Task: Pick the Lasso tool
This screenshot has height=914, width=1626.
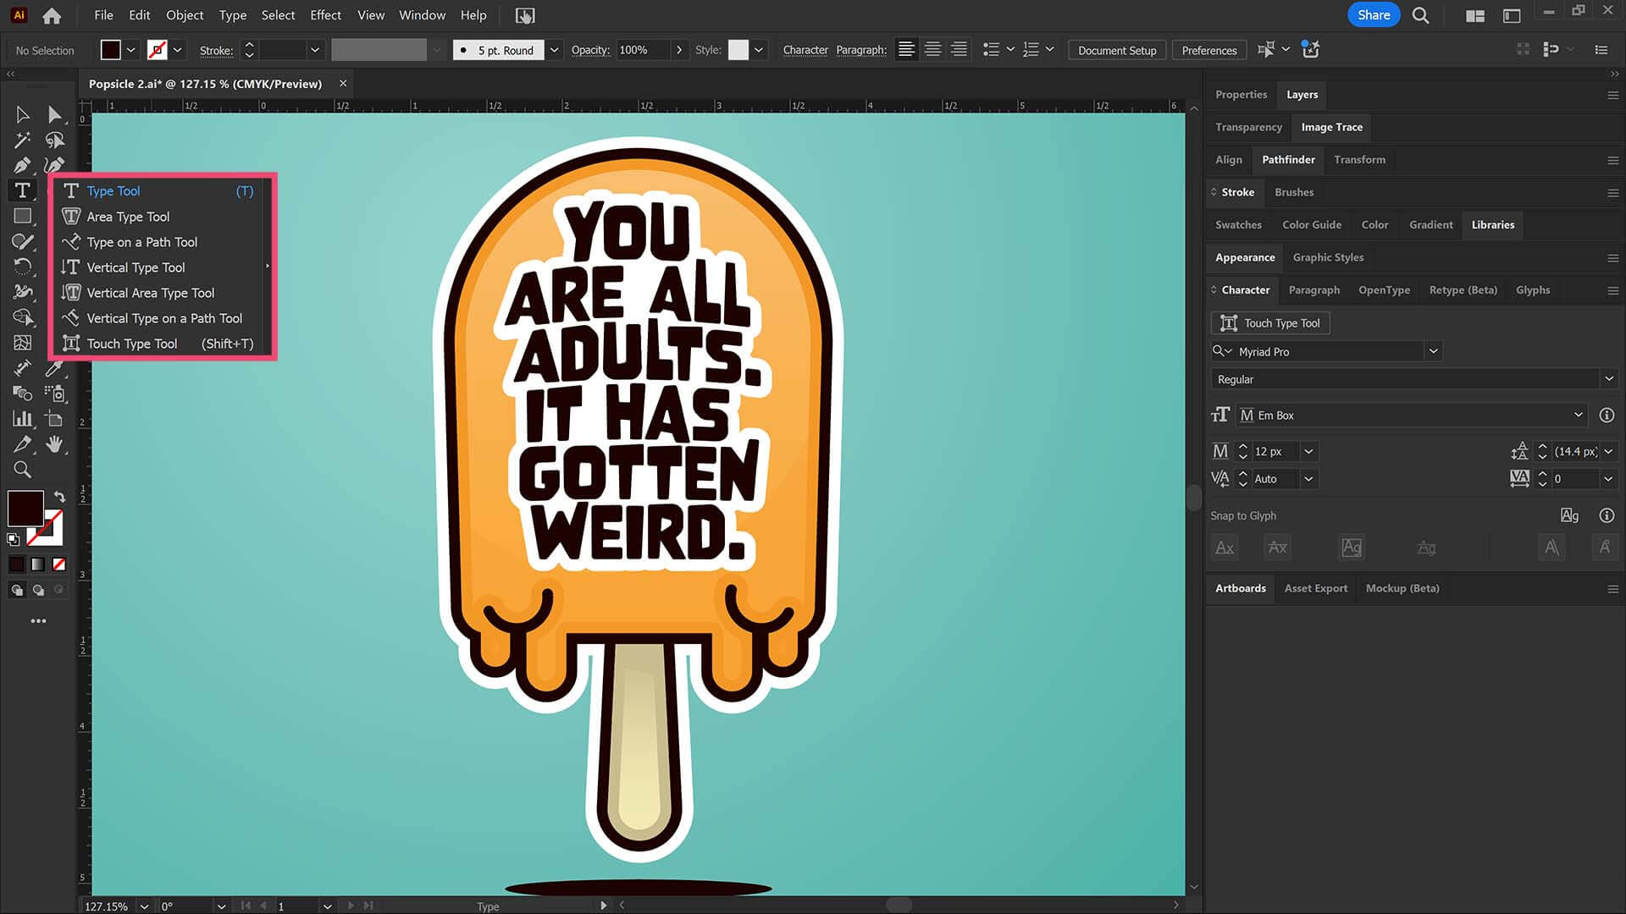Action: pyautogui.click(x=55, y=140)
